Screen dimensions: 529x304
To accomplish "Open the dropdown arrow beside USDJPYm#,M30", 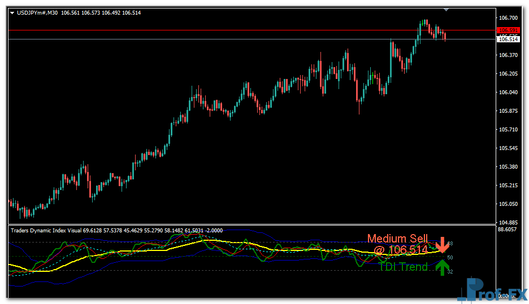I will [12, 12].
